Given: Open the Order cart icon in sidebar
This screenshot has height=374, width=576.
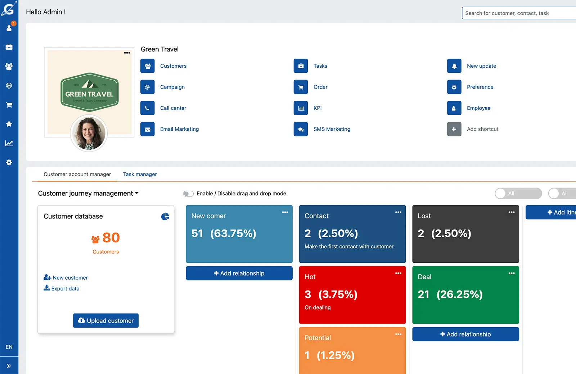Looking at the screenshot, I should pos(9,105).
